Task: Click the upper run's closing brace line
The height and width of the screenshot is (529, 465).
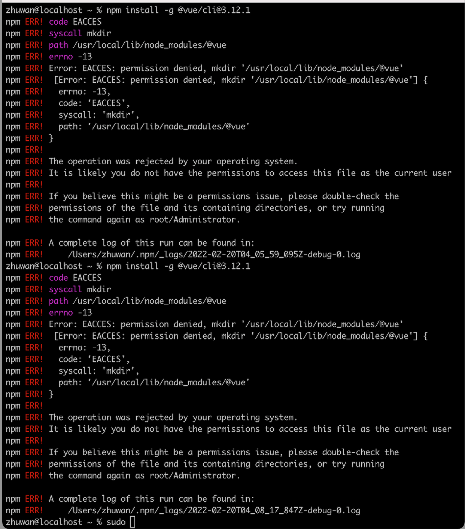Action: pyautogui.click(x=51, y=138)
